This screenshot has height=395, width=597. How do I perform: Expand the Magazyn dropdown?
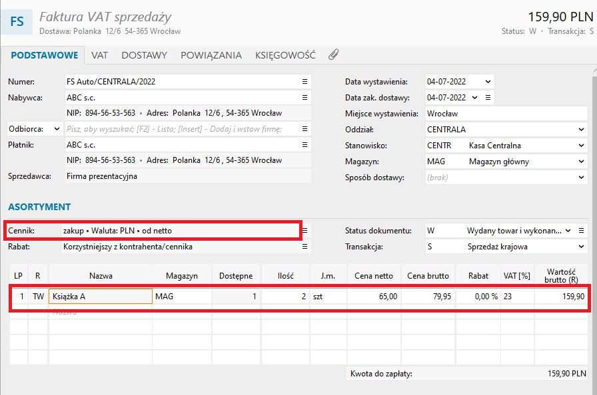(x=580, y=162)
